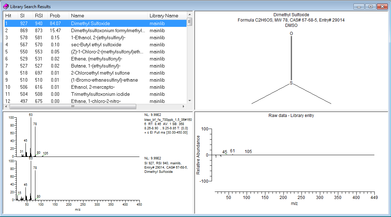Select Trimethylsulfoxonium iodide row
391x217 pixels.
click(100, 94)
